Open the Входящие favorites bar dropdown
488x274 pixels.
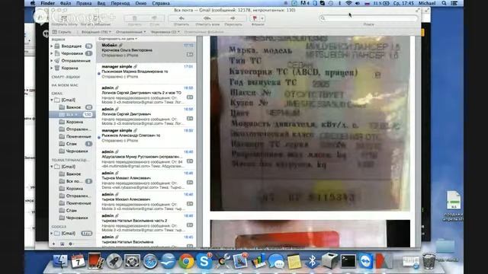[96, 32]
